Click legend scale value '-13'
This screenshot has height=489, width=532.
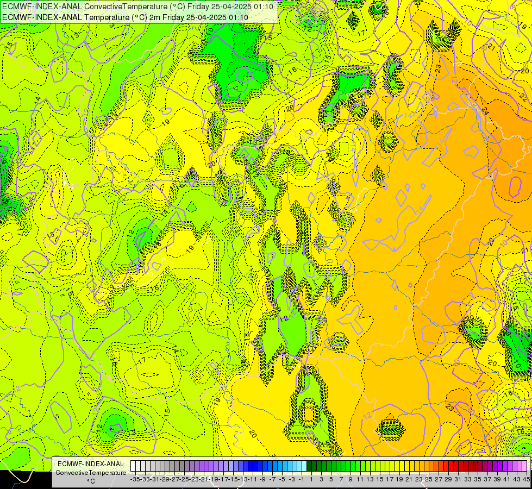[x=243, y=479]
